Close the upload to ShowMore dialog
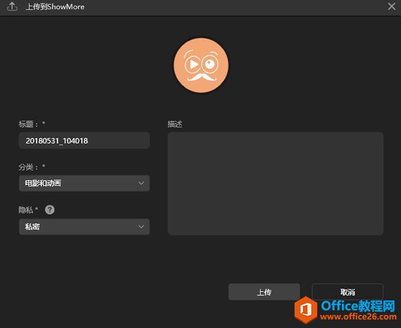 (x=392, y=7)
